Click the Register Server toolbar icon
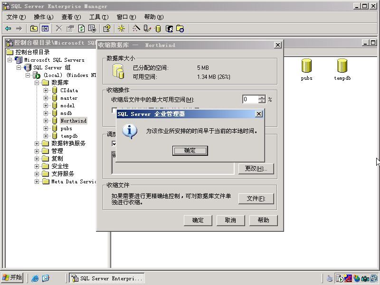Image resolution: width=380 pixels, height=285 pixels. coord(147,28)
